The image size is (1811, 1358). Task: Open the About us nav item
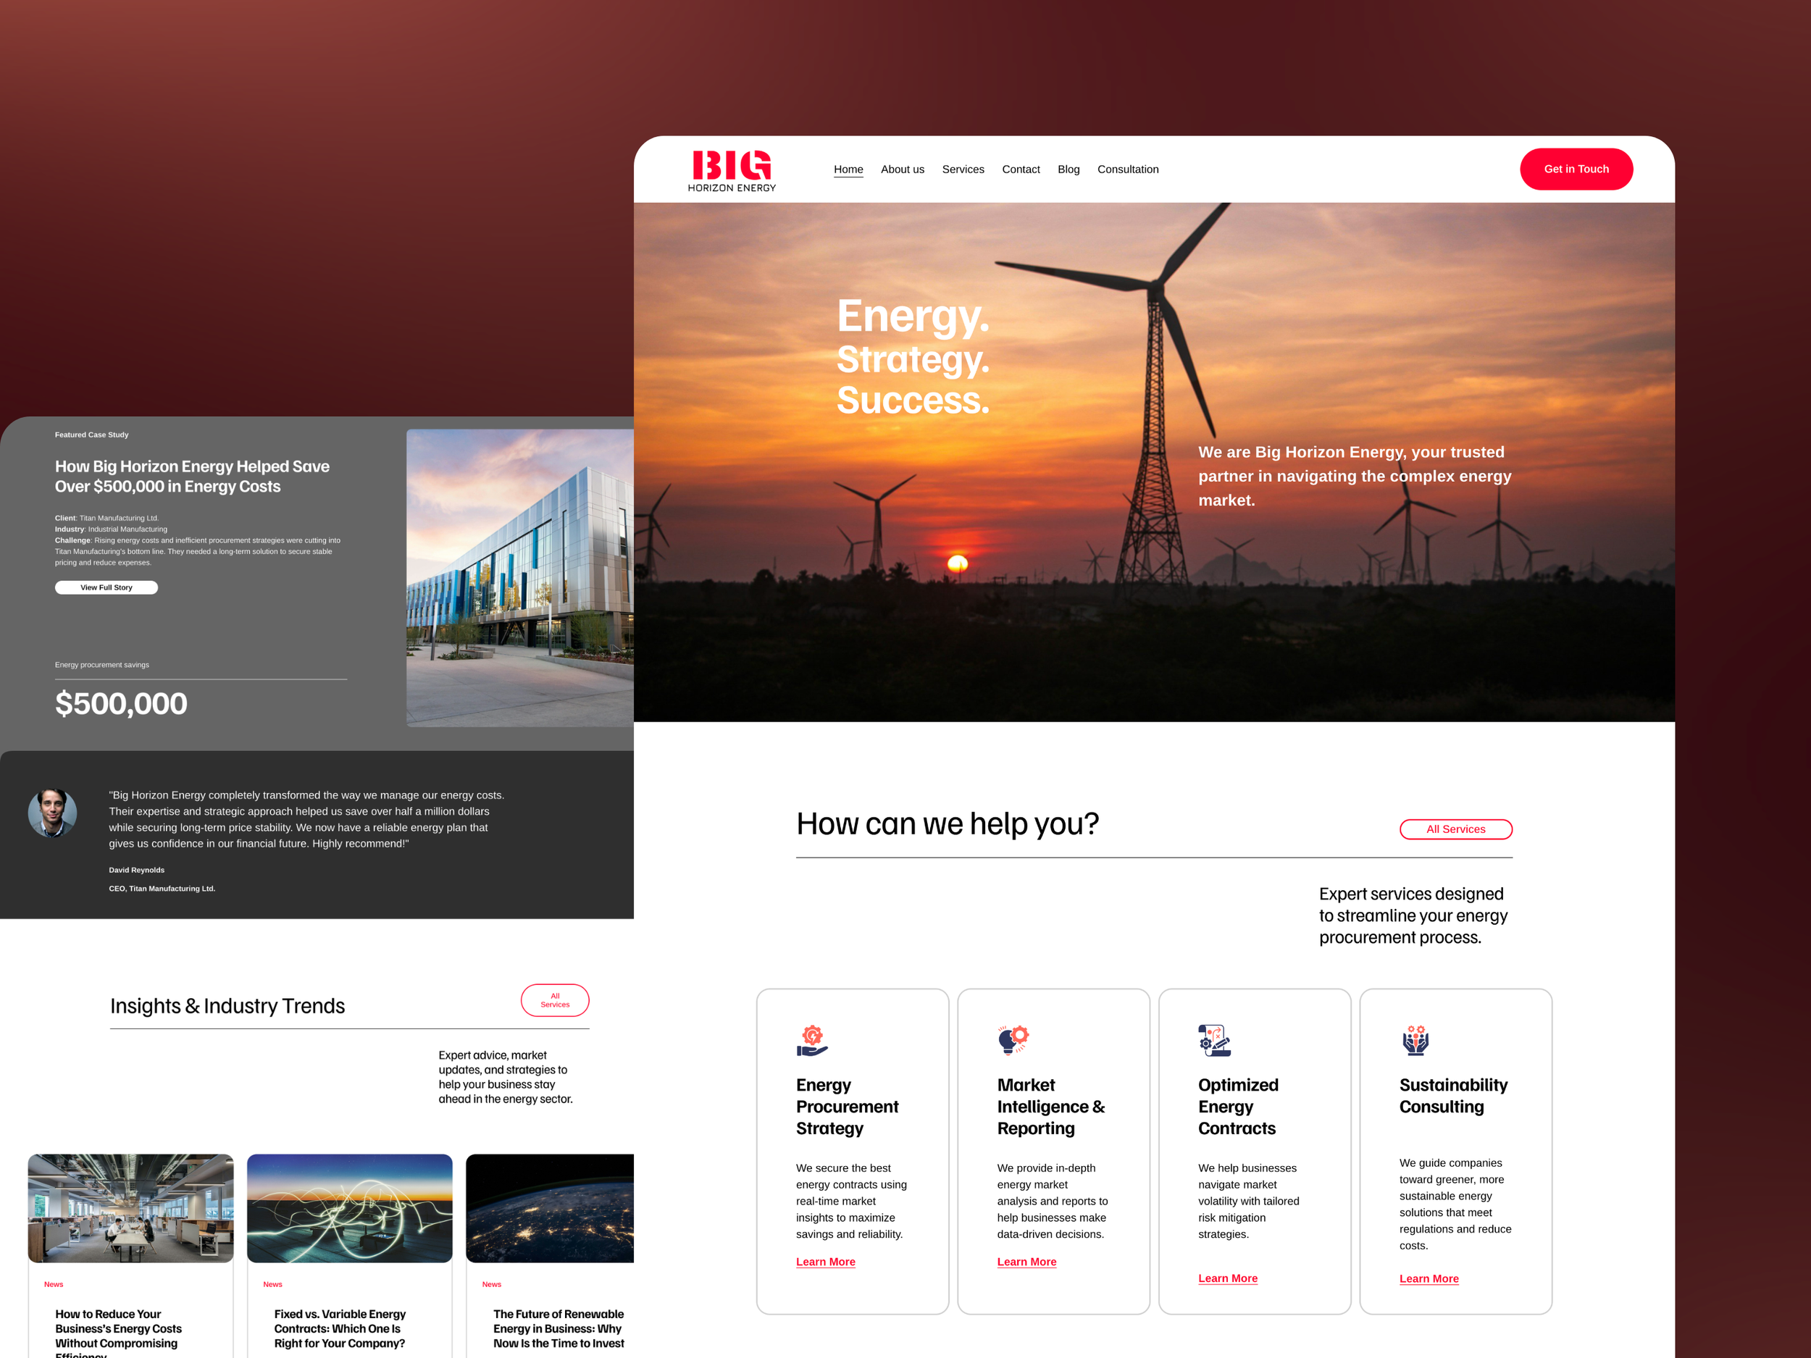[x=902, y=169]
